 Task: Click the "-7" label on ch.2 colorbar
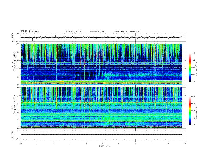pyautogui.click(x=194, y=125)
